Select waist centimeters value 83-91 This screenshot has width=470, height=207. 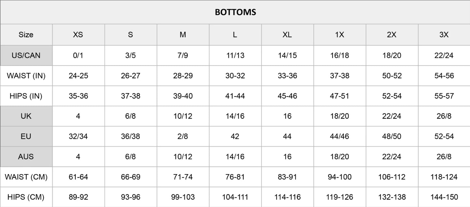pyautogui.click(x=287, y=177)
